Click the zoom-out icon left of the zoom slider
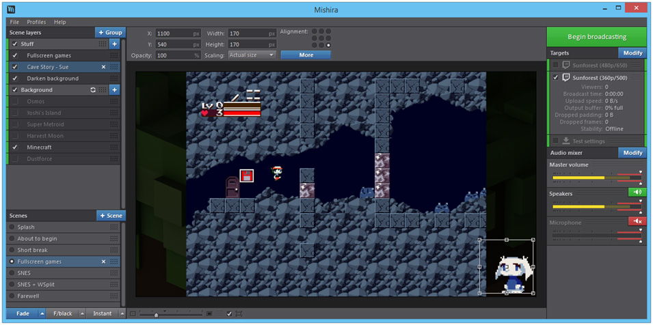The height and width of the screenshot is (325, 653). coord(133,314)
